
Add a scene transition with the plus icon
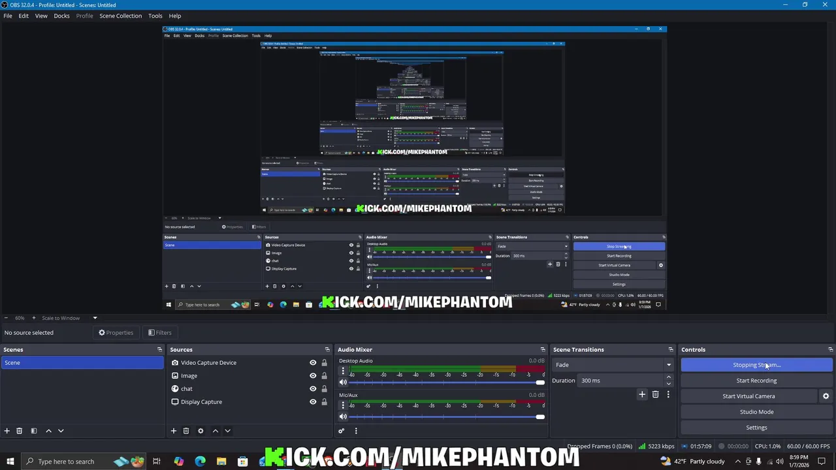[642, 394]
